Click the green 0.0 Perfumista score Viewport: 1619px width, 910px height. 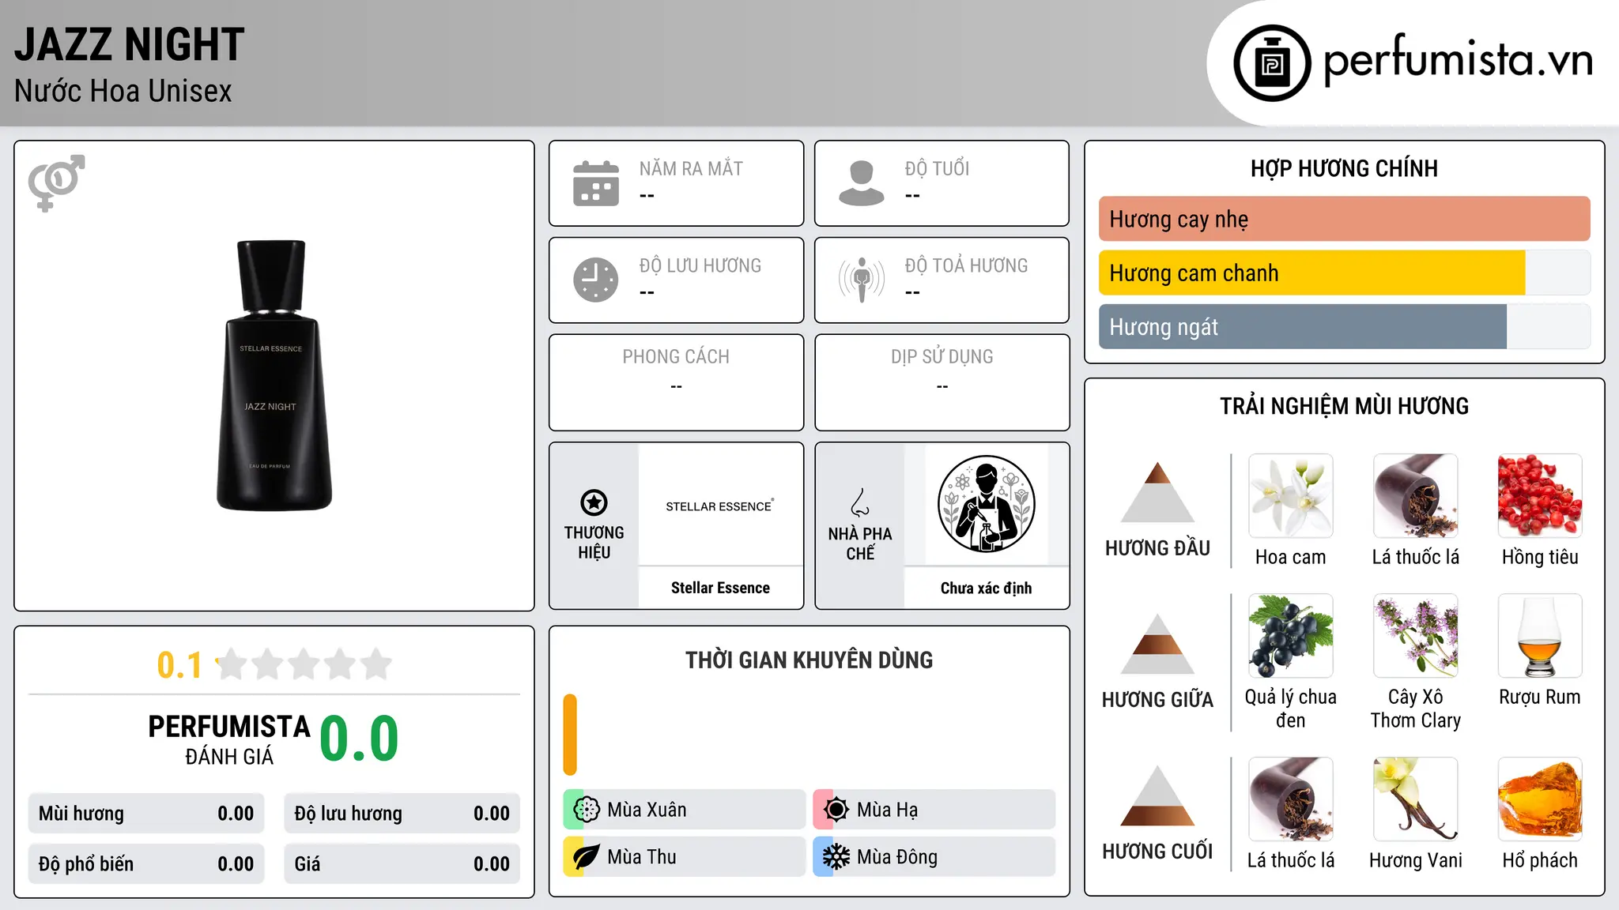(x=359, y=739)
